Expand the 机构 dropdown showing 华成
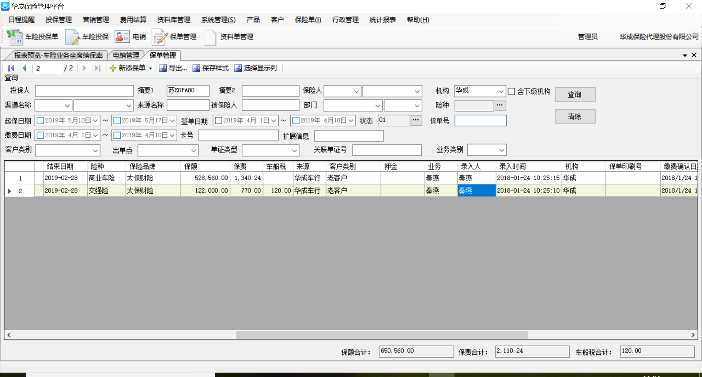Image resolution: width=702 pixels, height=377 pixels. click(501, 91)
